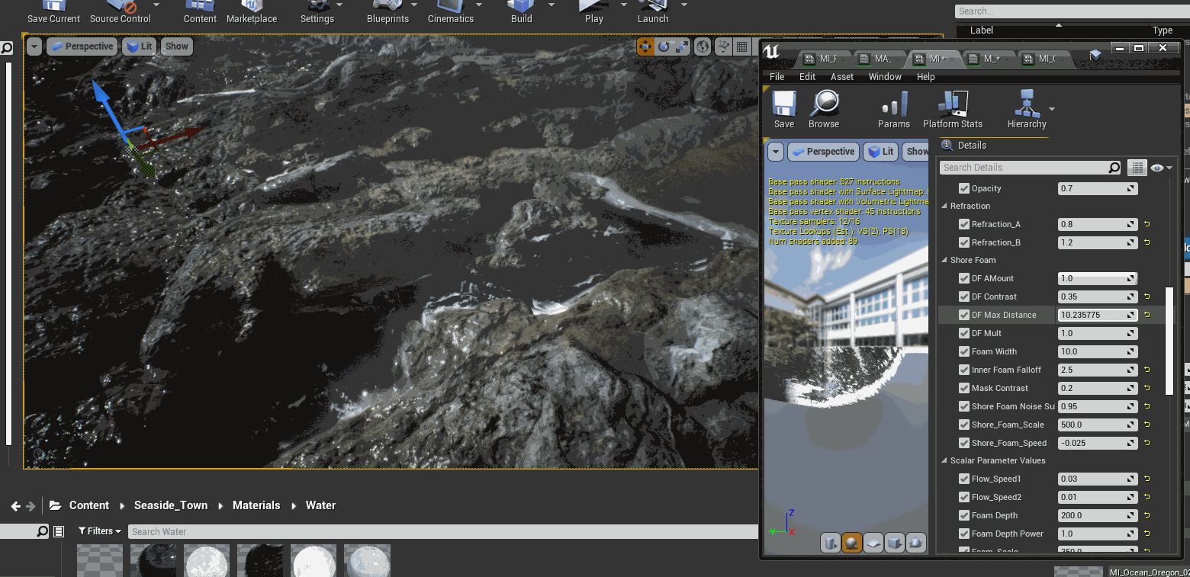
Task: Open the Window menu in material editor
Action: click(x=885, y=77)
